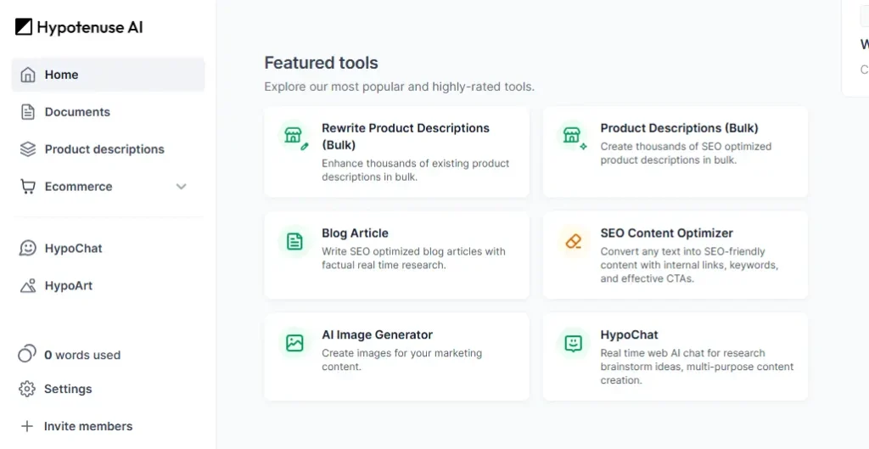Open the Rewrite Product Descriptions (Bulk) title
869x449 pixels.
(405, 137)
